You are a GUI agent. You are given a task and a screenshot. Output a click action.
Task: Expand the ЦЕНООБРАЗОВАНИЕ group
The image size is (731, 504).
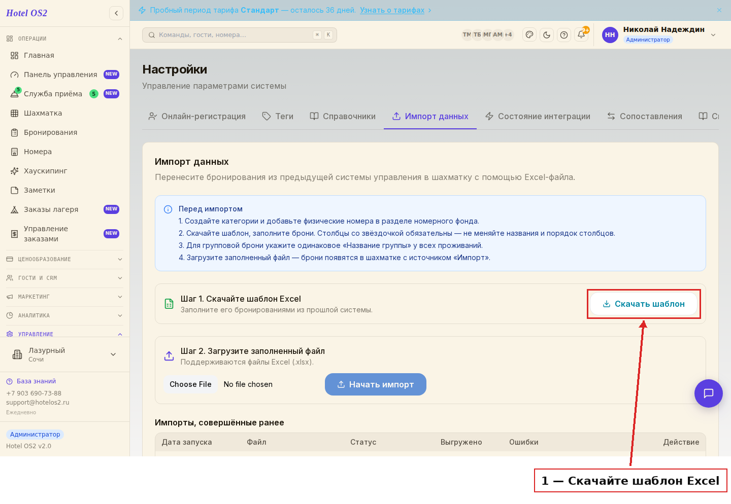click(64, 259)
